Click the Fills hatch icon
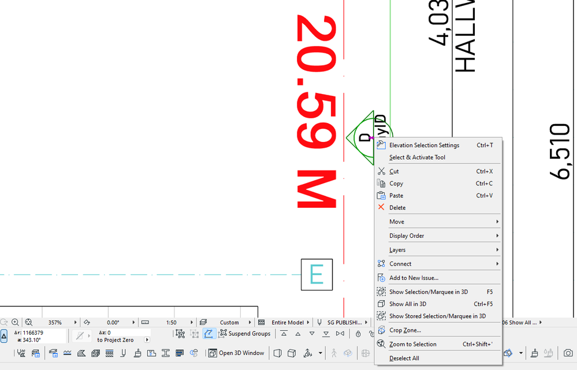The image size is (577, 370). (81, 353)
